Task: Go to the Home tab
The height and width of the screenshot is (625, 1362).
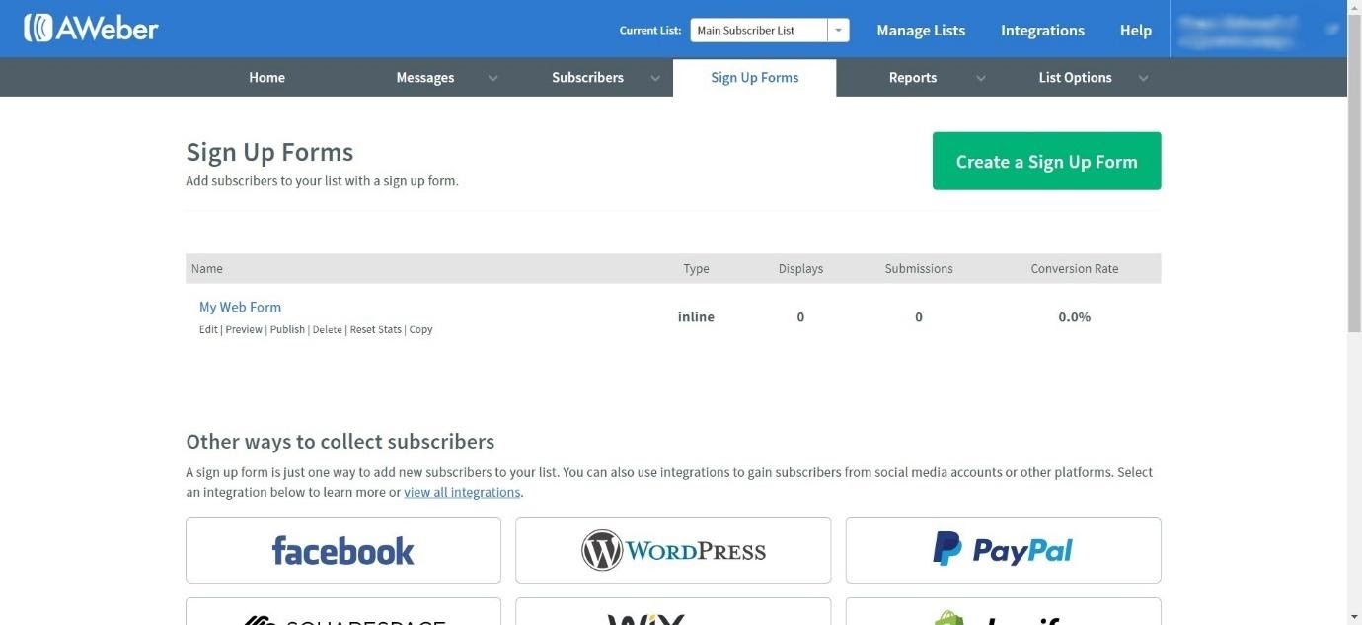Action: tap(266, 77)
